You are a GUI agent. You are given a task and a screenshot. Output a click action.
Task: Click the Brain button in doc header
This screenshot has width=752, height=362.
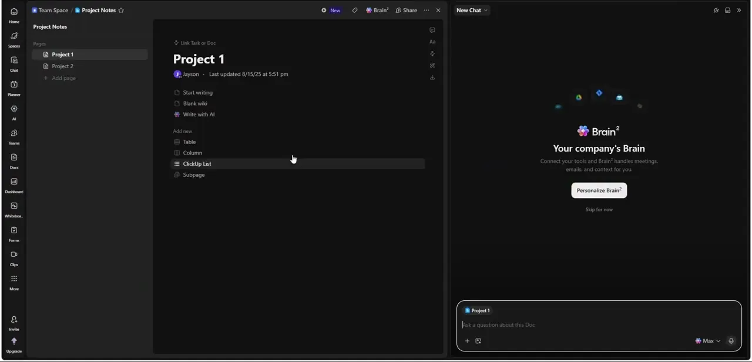point(377,10)
